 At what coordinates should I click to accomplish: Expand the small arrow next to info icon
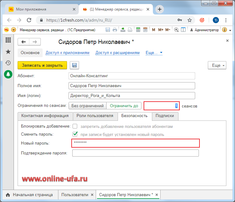pos(230,30)
